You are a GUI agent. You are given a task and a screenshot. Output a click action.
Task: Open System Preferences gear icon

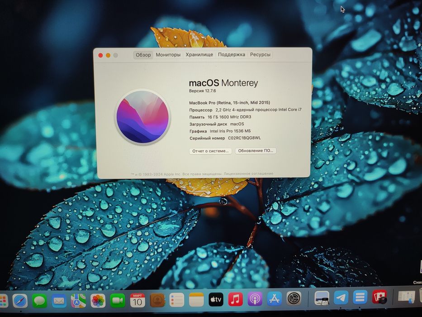[294, 298]
